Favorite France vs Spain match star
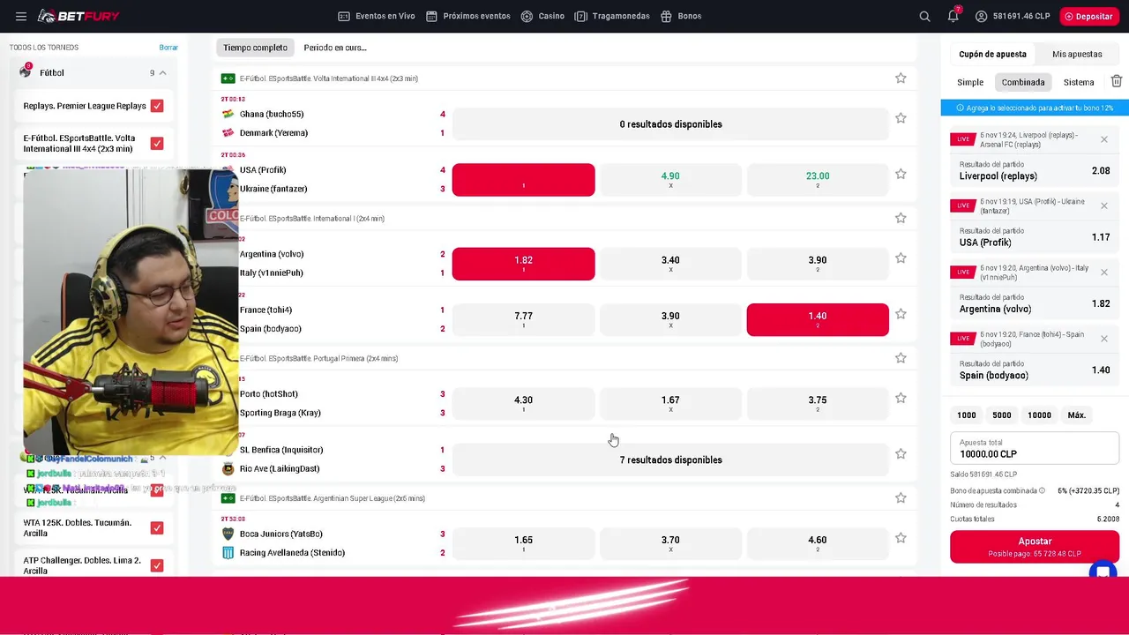The height and width of the screenshot is (635, 1129). (x=901, y=314)
